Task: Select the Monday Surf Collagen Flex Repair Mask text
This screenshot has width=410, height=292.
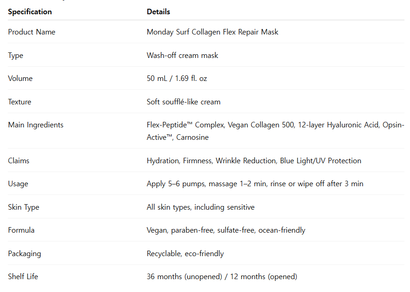Action: [x=213, y=32]
